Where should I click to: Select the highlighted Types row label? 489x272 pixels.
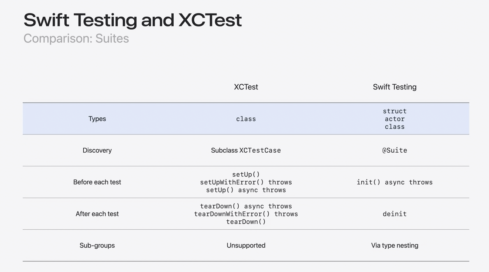click(97, 119)
